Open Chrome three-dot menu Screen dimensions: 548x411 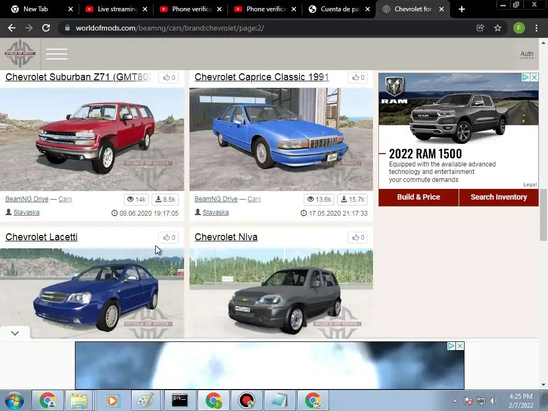[536, 28]
